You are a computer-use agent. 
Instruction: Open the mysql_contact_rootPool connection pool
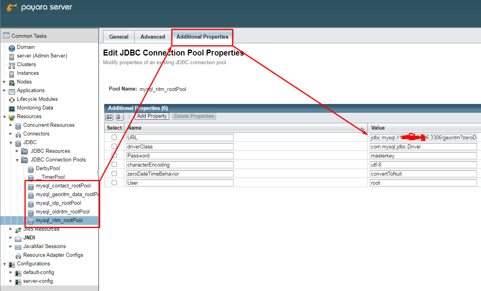click(x=63, y=186)
